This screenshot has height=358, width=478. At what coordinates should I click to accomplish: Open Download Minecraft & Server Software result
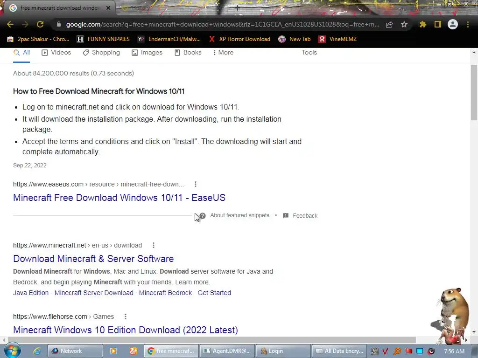coord(93,259)
